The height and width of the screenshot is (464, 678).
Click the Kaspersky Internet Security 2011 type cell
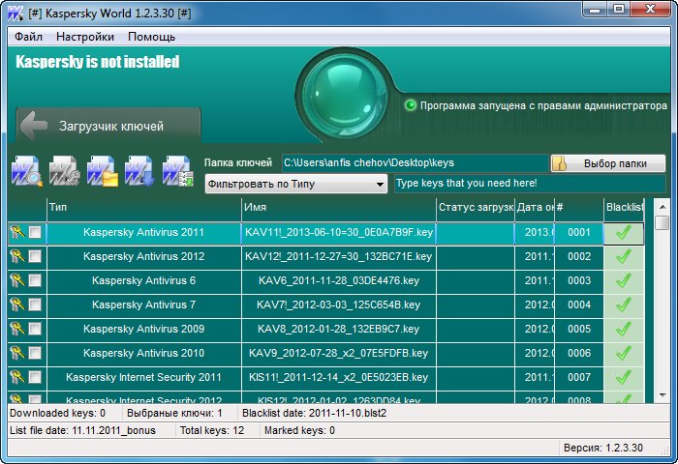click(144, 377)
